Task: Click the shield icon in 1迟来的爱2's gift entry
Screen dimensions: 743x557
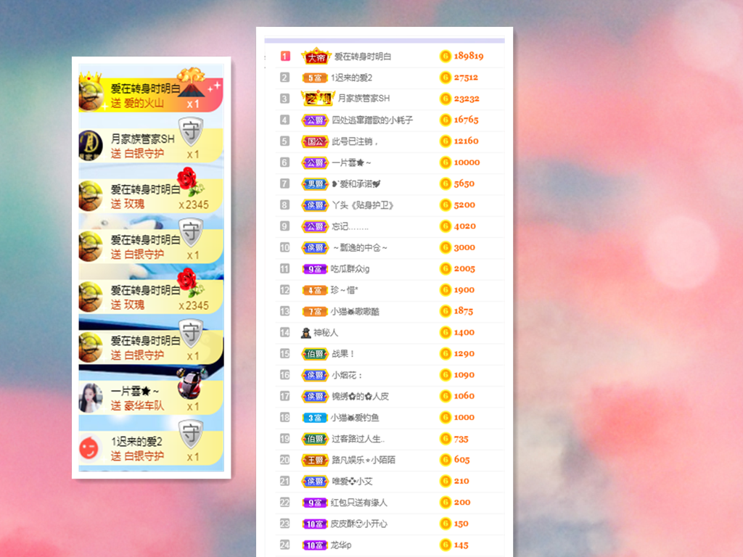Action: pyautogui.click(x=191, y=434)
